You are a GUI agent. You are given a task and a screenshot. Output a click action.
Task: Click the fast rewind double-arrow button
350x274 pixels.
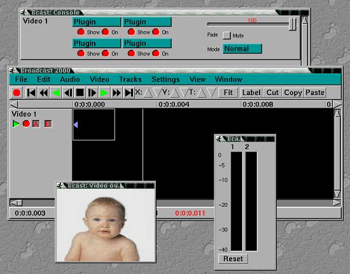[x=43, y=93]
